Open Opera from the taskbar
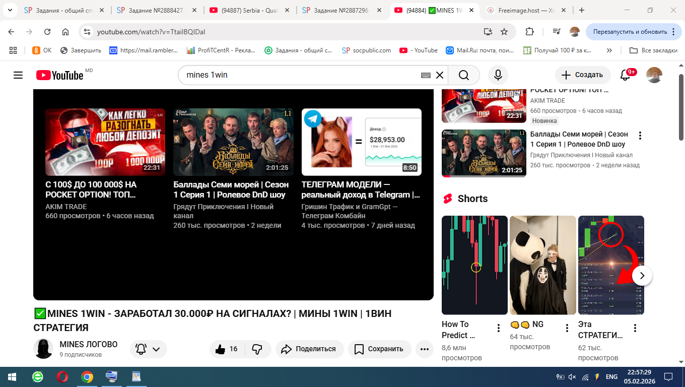 pyautogui.click(x=62, y=377)
